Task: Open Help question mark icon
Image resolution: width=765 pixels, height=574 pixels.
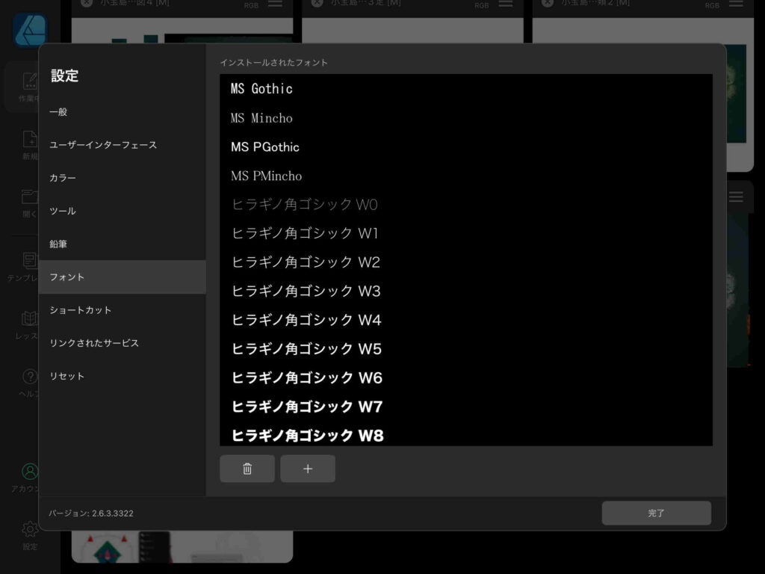Action: pos(30,377)
